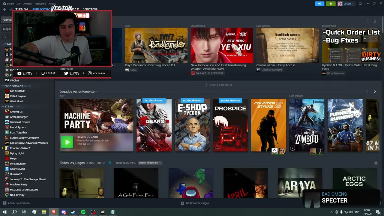This screenshot has width=384, height=216.
Task: Open Chorus of Sin Early Access news
Action: tap(287, 46)
